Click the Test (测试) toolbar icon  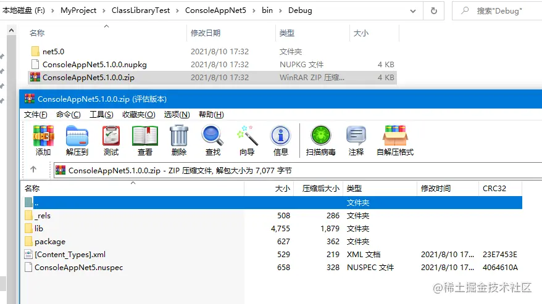[x=111, y=136]
